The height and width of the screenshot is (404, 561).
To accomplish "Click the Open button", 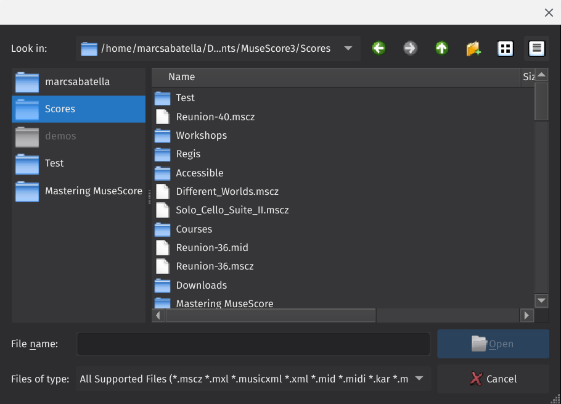I will tap(493, 344).
